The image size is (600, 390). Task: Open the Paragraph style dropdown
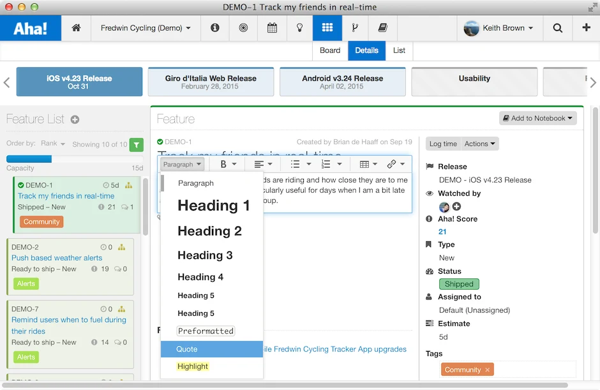coord(182,165)
